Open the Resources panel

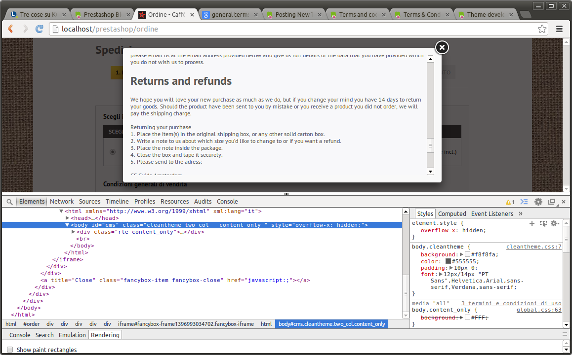point(175,201)
